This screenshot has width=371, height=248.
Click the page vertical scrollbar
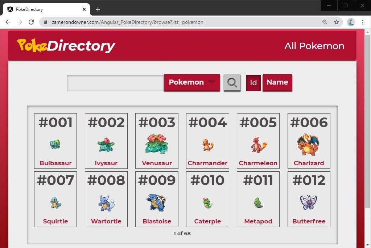click(x=367, y=108)
